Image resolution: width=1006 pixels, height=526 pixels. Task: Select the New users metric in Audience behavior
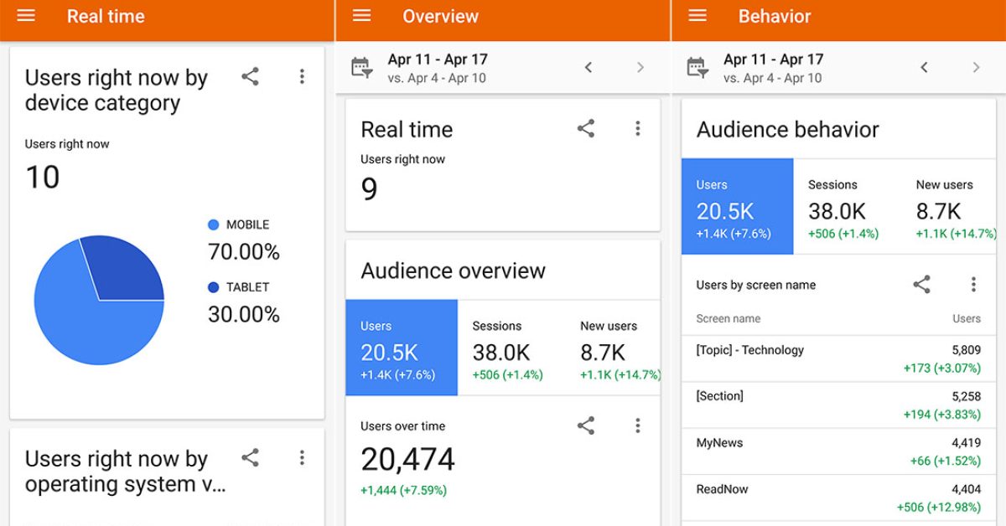[954, 207]
